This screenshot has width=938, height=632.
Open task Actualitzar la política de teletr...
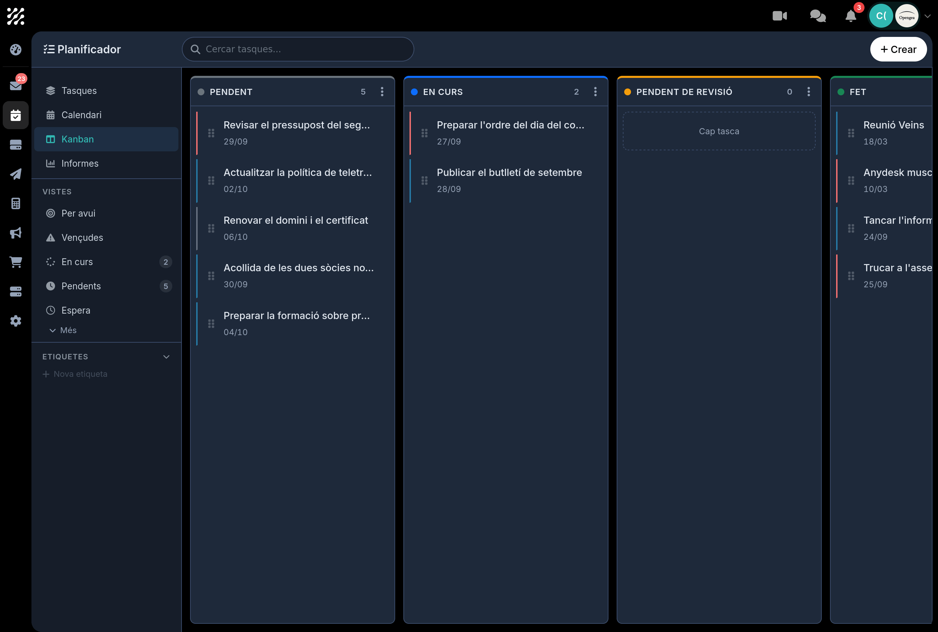tap(293, 181)
